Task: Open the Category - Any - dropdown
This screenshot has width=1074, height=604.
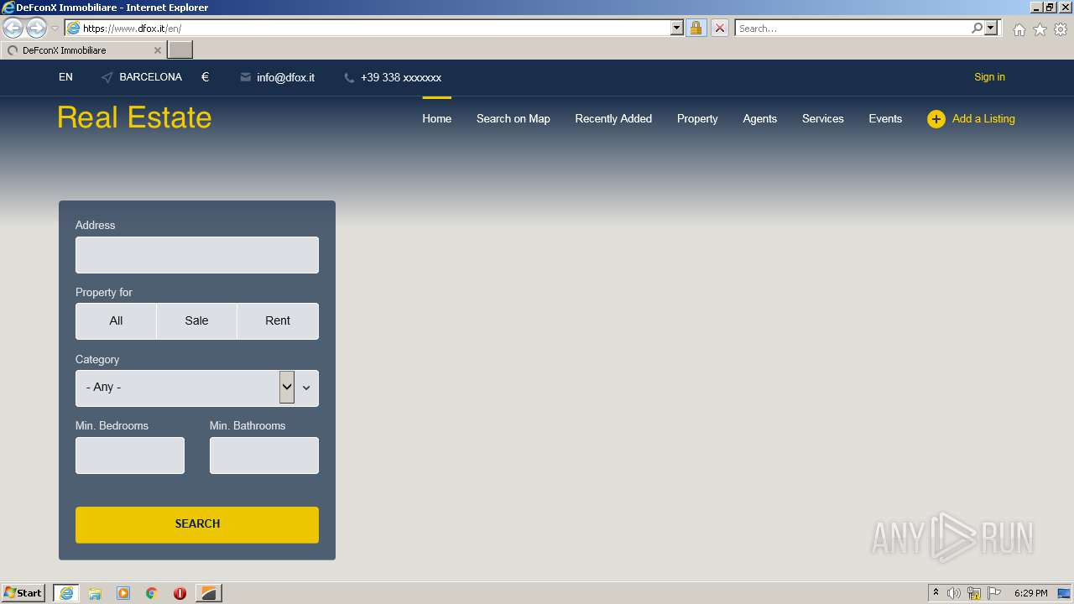Action: [197, 388]
